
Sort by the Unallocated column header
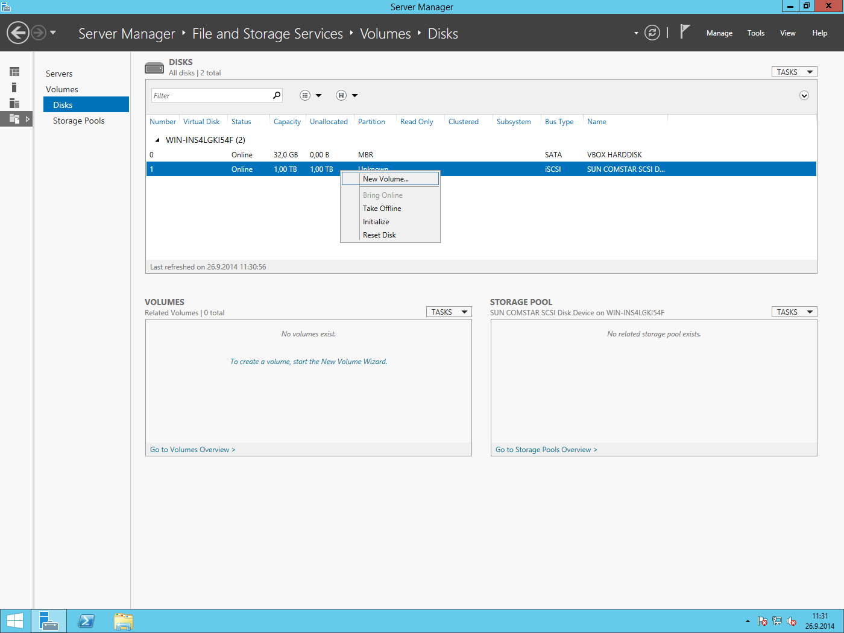coord(329,122)
